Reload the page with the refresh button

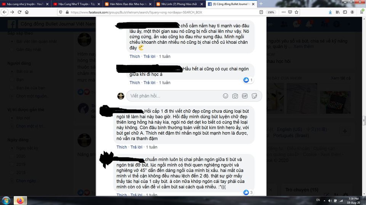pyautogui.click(x=19, y=12)
